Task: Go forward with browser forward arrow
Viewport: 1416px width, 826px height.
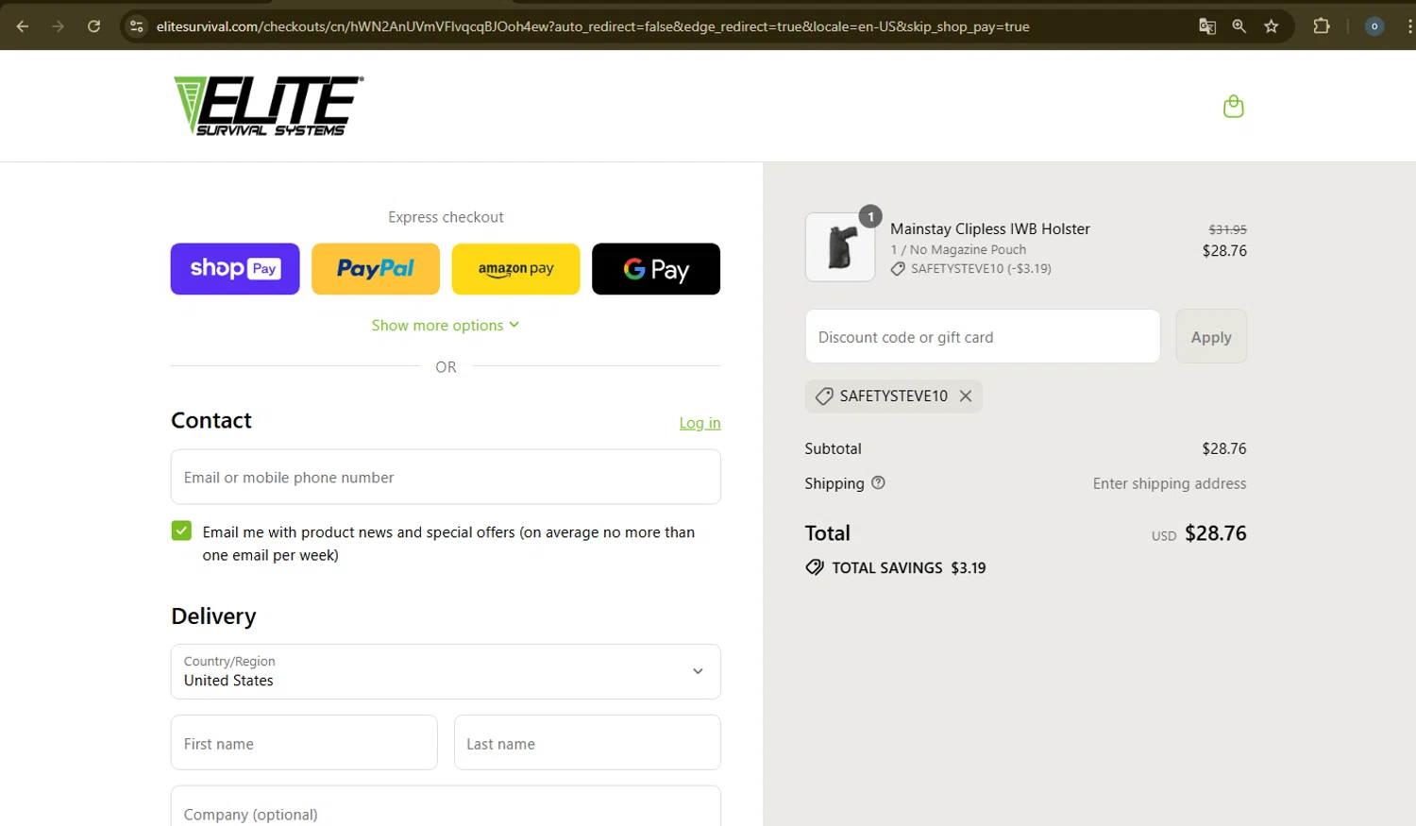Action: click(x=59, y=26)
